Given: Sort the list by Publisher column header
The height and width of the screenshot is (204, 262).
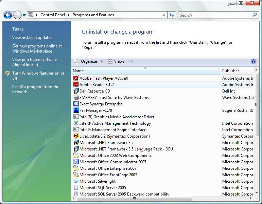Looking at the screenshot, I should [237, 71].
